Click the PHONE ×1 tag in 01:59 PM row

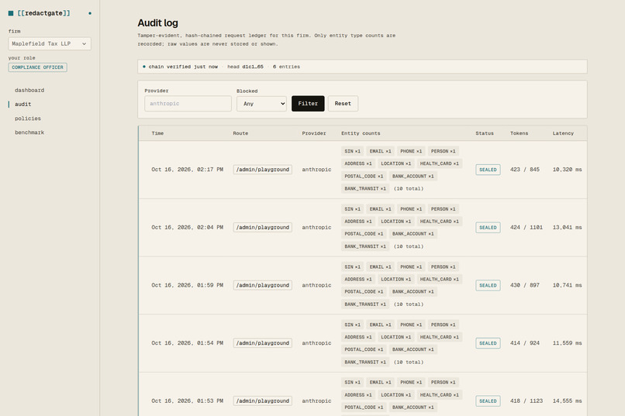[x=411, y=266]
